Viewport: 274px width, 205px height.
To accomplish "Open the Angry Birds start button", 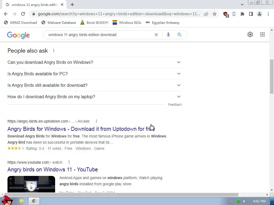I will [x=7, y=200].
